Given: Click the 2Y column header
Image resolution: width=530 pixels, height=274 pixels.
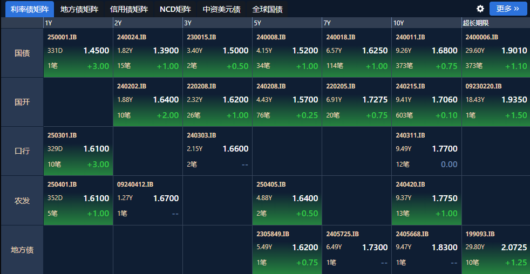Looking at the screenshot, I should [x=148, y=23].
